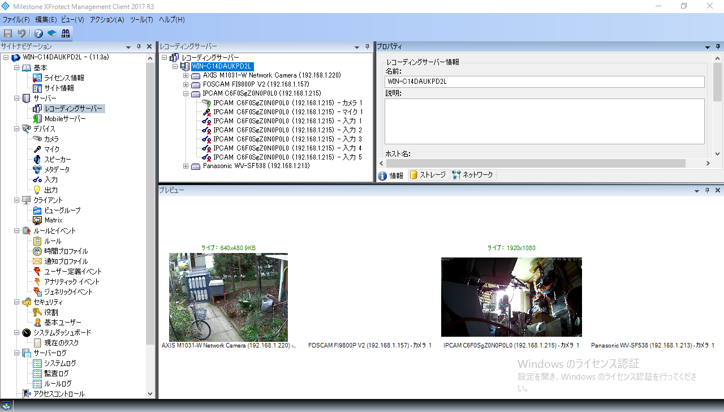The image size is (724, 412).
Task: Expand AXIS M1031-W Network Camera node
Action: coord(186,75)
